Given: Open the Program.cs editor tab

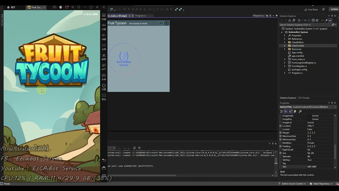Looking at the screenshot, I should coord(141,16).
